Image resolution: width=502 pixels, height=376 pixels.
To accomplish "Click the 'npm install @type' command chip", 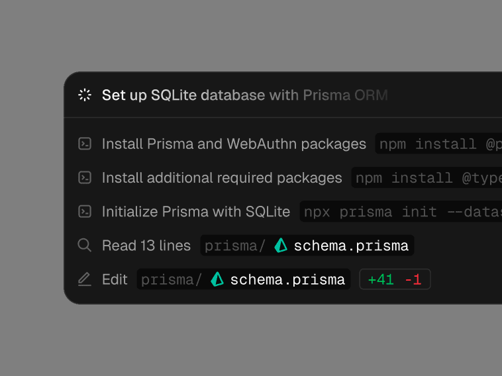I will (428, 177).
